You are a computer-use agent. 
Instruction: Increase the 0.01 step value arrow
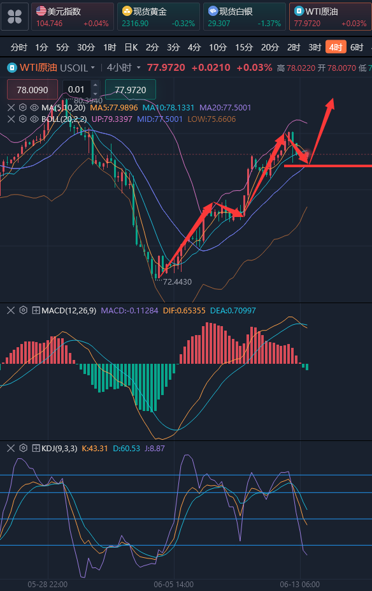95,86
